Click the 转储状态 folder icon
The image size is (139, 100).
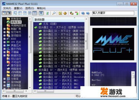click(x=8, y=55)
